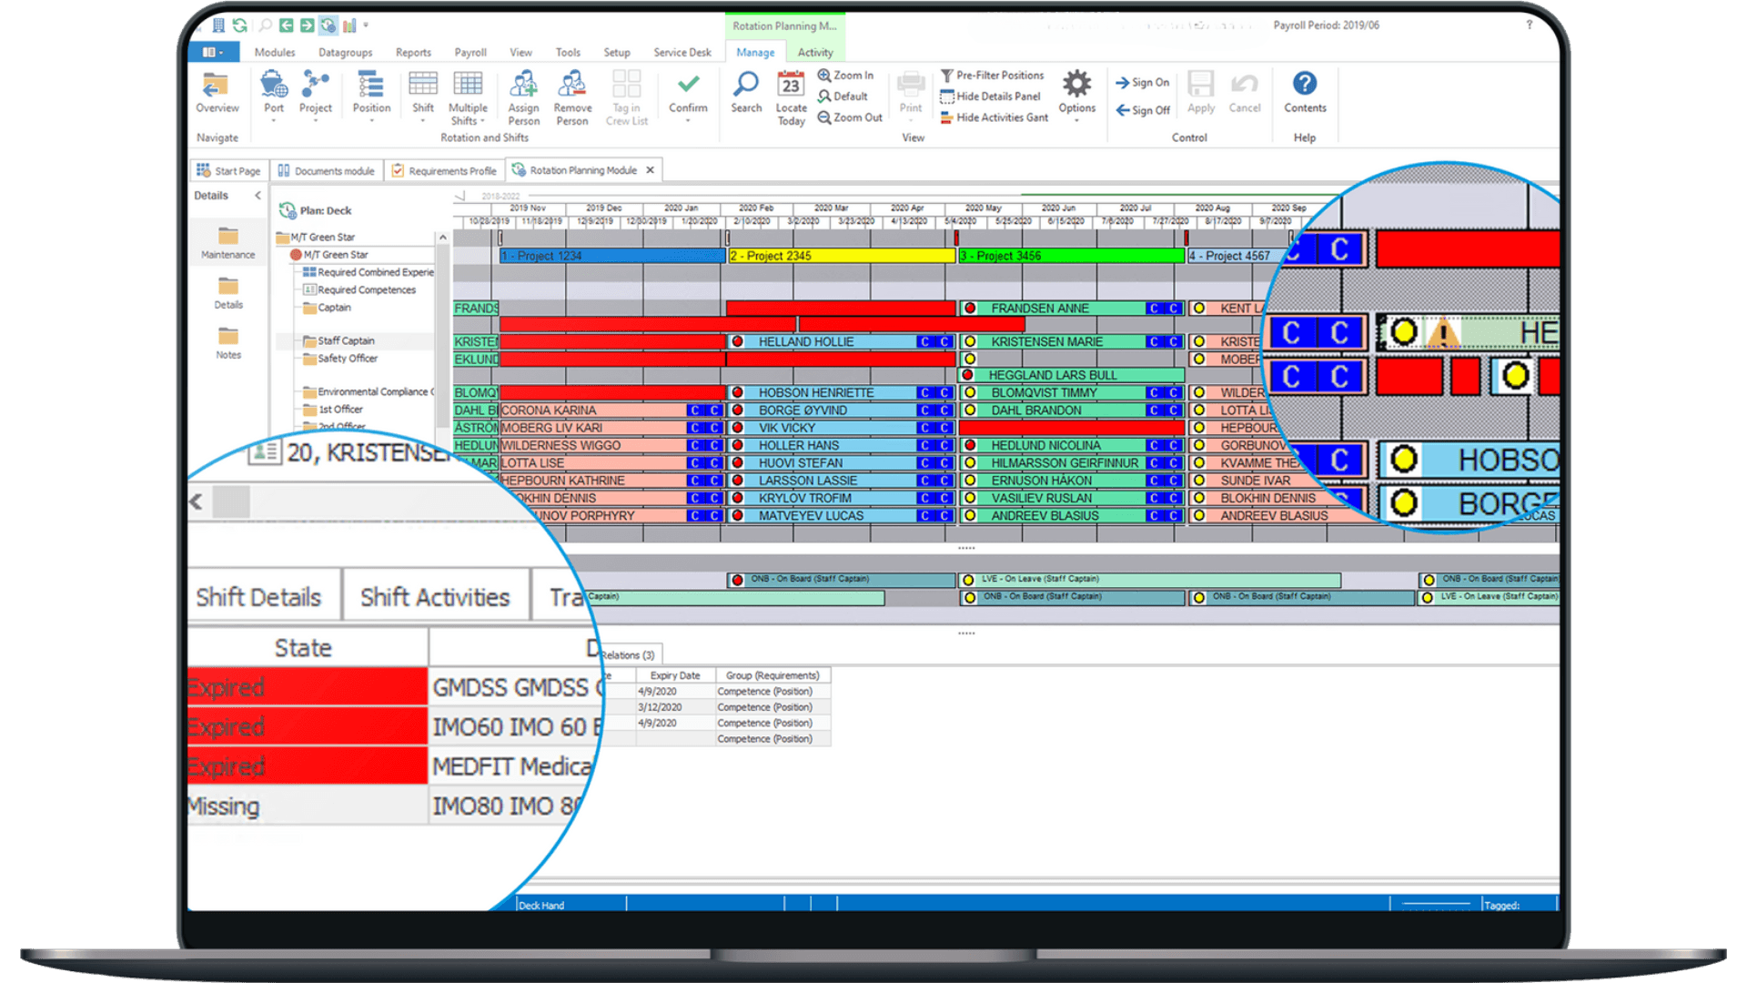Open the Maintenance folder in Details
This screenshot has height=983, width=1747.
click(227, 237)
